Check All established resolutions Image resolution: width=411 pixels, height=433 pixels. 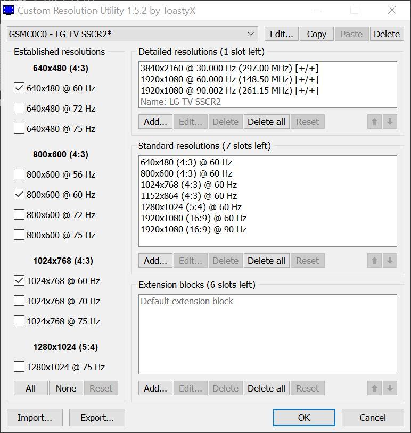tap(31, 388)
